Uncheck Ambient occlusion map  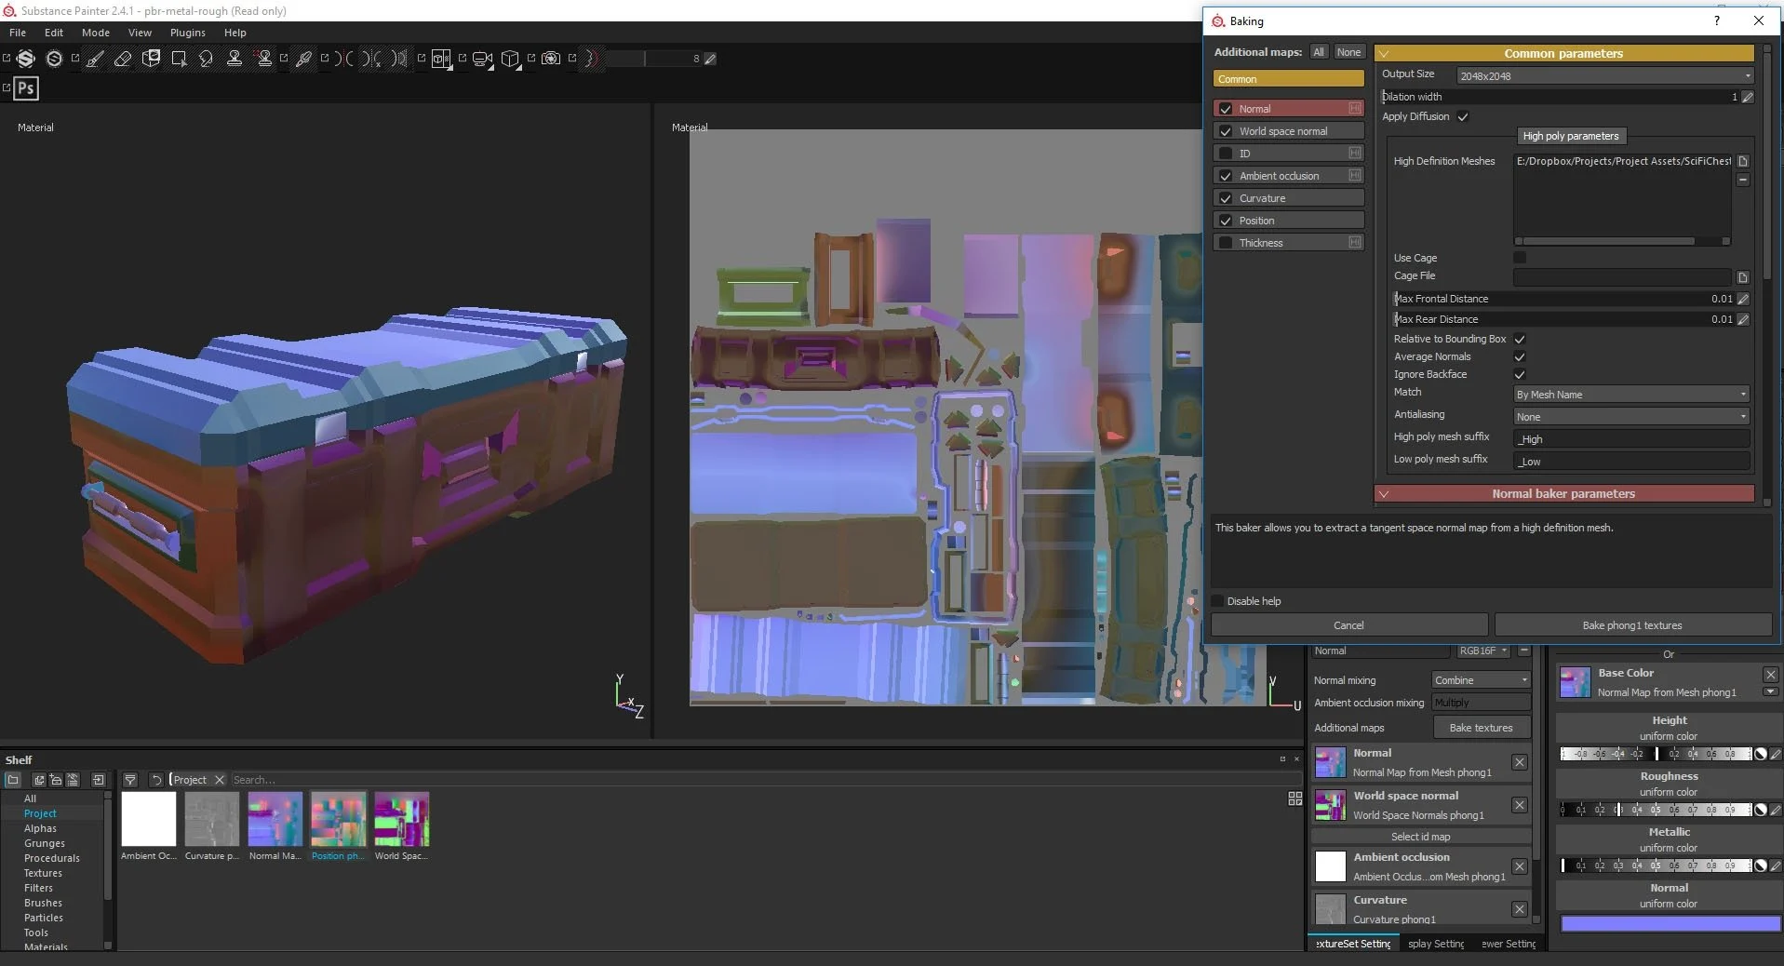click(x=1226, y=176)
